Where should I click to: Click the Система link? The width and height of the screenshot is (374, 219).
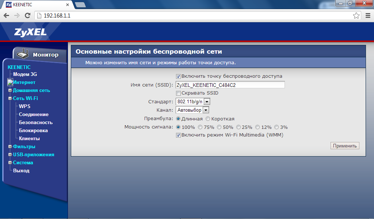(x=23, y=162)
